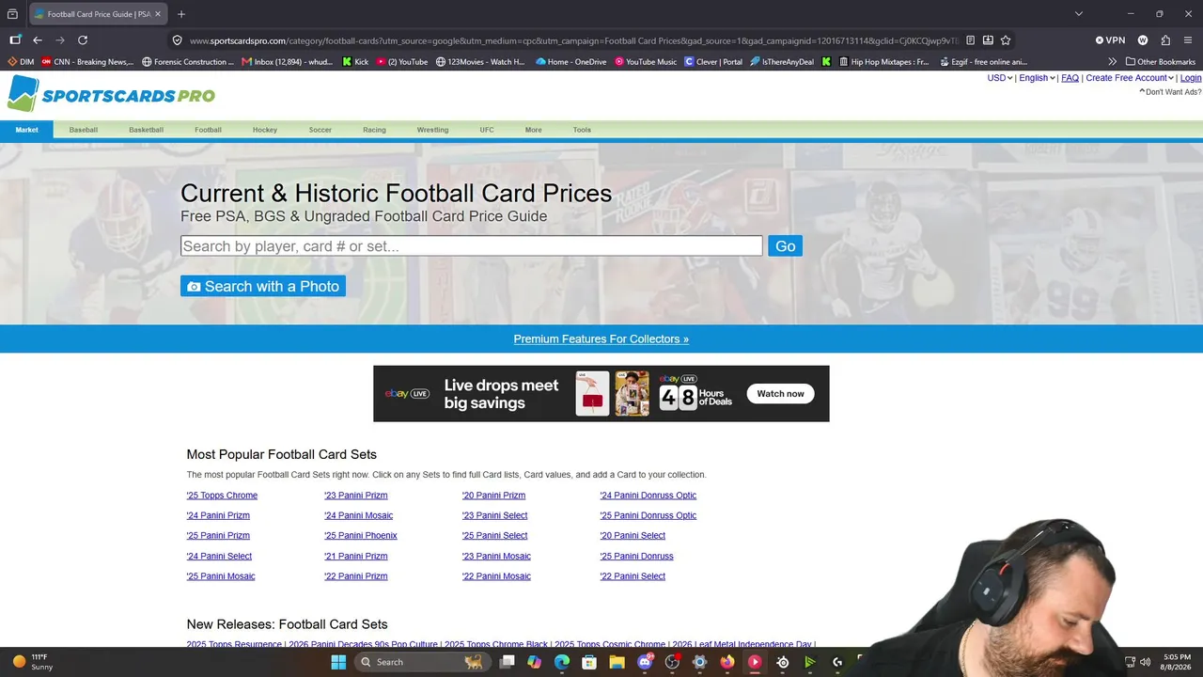Bookmark this page with the star icon
Image resolution: width=1203 pixels, height=677 pixels.
1006,40
